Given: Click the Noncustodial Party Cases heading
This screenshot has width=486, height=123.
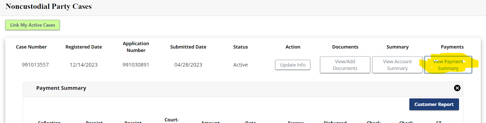Looking at the screenshot, I should tap(49, 7).
